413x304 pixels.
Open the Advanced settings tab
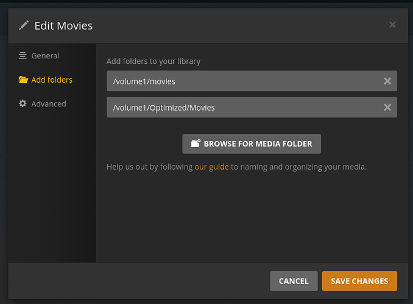43,104
